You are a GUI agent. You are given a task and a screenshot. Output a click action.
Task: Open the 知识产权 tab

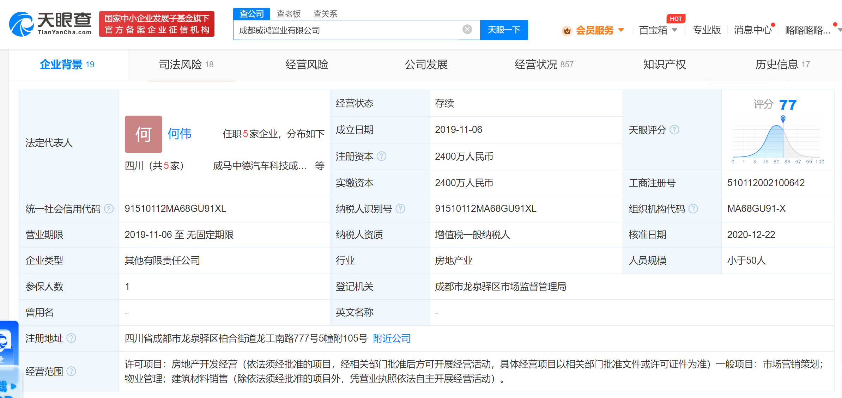(664, 65)
